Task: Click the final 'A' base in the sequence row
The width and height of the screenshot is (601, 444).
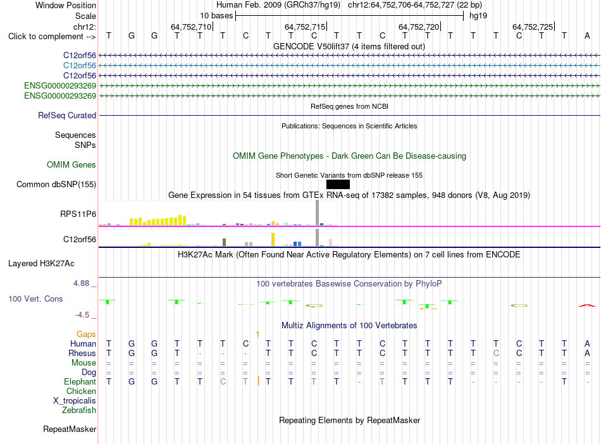Action: tap(587, 36)
